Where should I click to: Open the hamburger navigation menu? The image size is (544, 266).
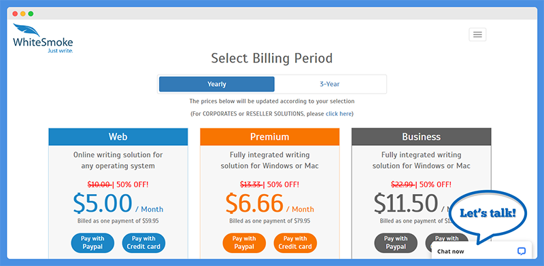pyautogui.click(x=477, y=35)
